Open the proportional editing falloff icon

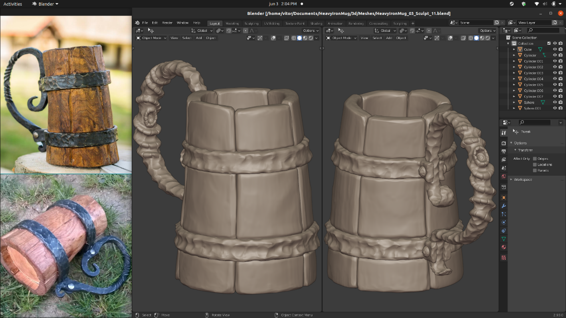253,31
